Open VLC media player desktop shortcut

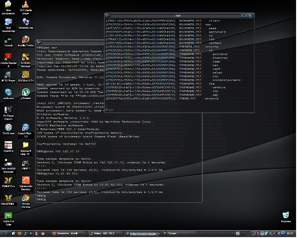point(25,7)
